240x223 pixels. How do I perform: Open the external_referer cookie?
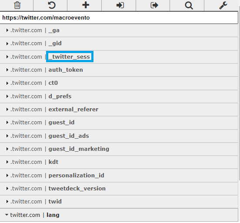click(119, 110)
